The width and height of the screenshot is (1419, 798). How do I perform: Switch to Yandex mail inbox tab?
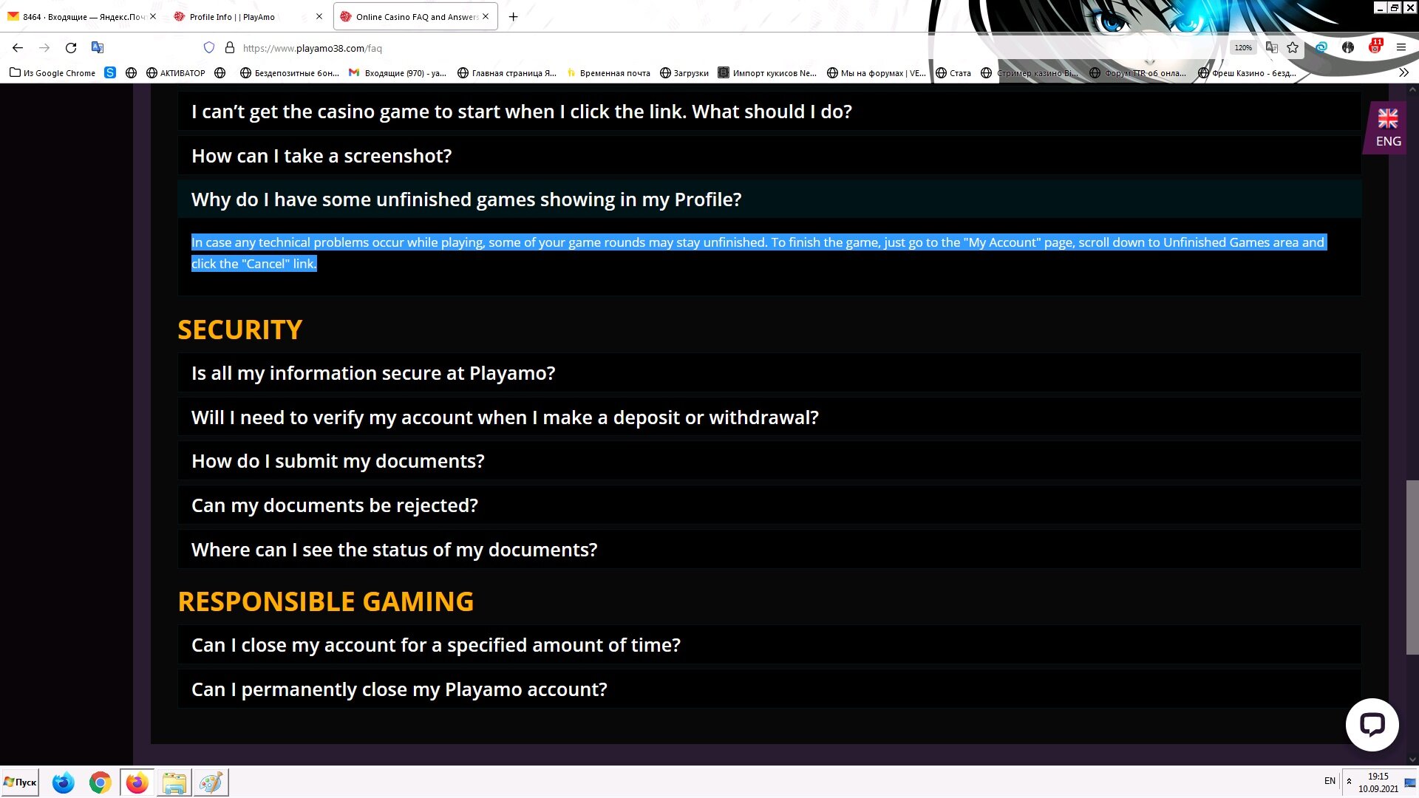[x=81, y=16]
